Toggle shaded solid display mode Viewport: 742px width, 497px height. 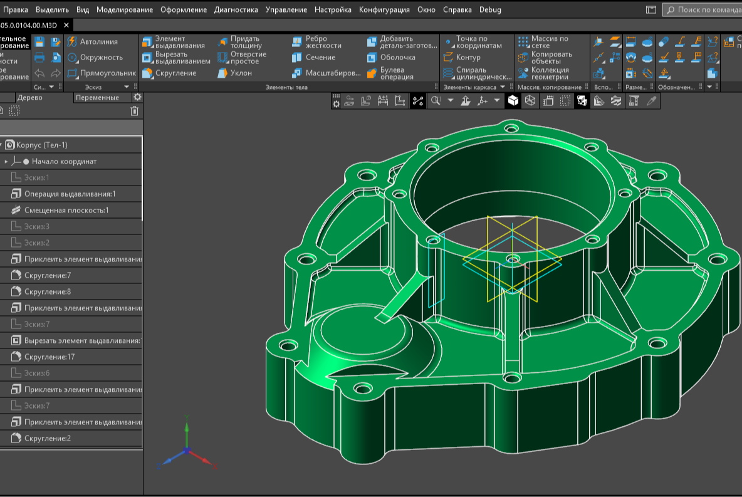[x=513, y=101]
